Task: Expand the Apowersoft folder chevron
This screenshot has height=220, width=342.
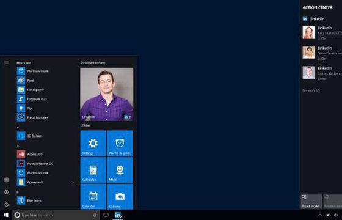Action: pyautogui.click(x=73, y=182)
